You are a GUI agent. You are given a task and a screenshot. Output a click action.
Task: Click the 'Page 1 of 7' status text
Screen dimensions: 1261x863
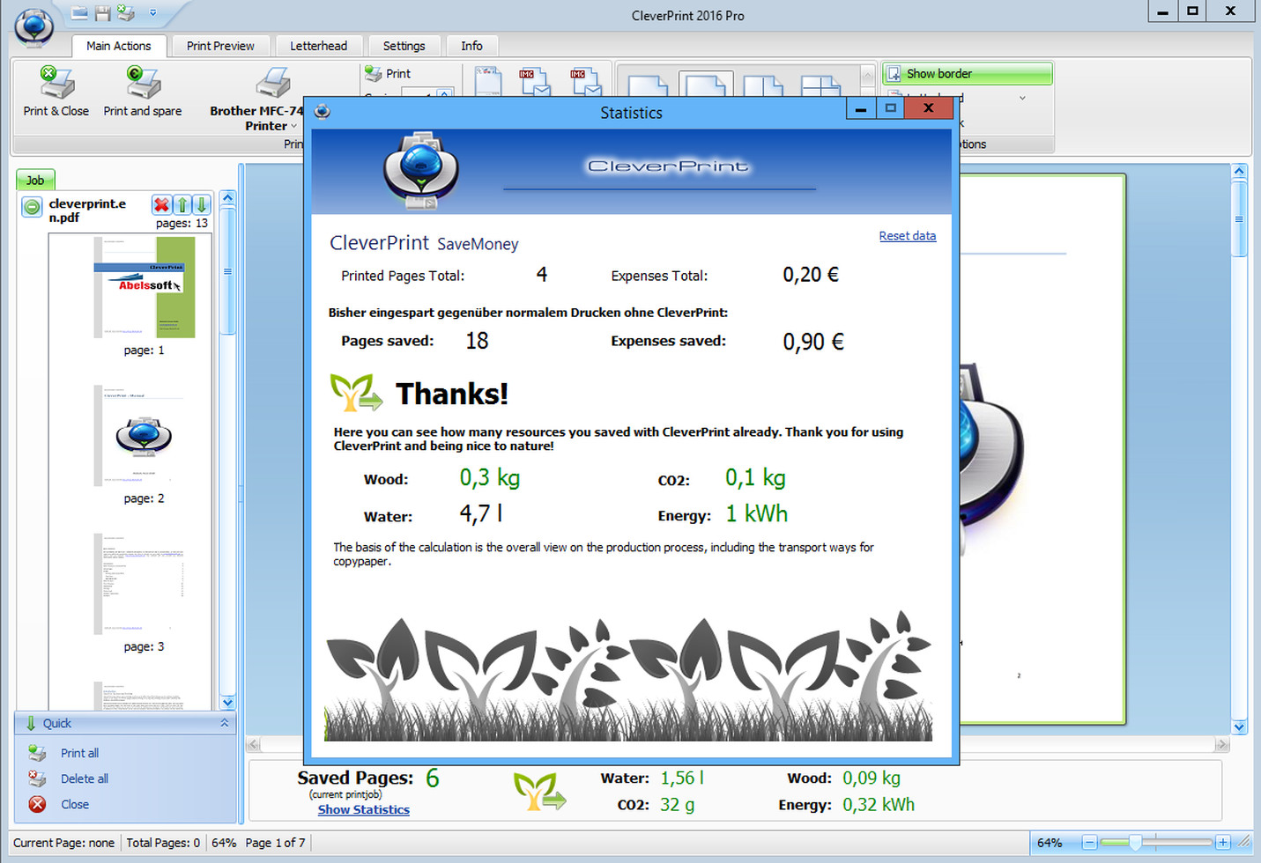click(276, 843)
